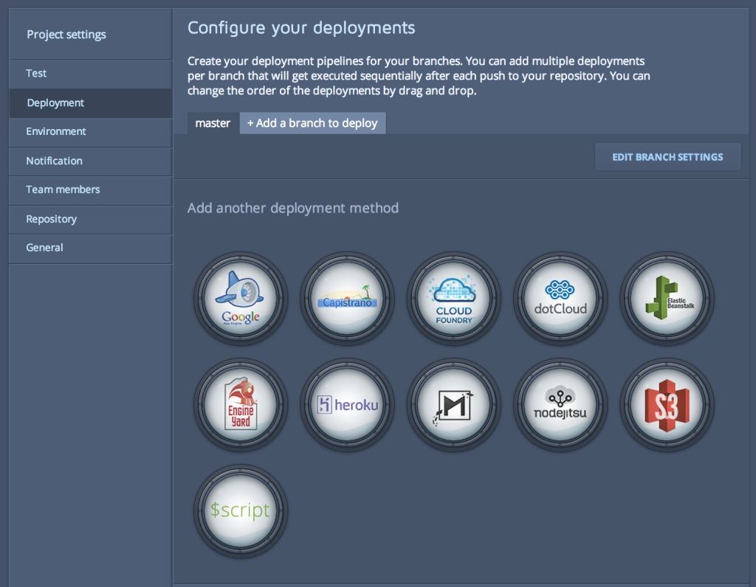The width and height of the screenshot is (756, 587).
Task: Navigate to Repository settings
Action: point(51,219)
